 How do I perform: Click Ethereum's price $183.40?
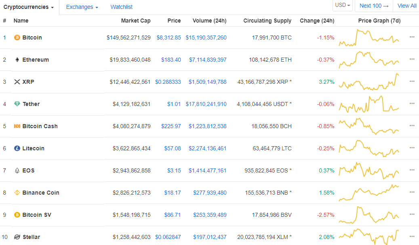coord(171,60)
